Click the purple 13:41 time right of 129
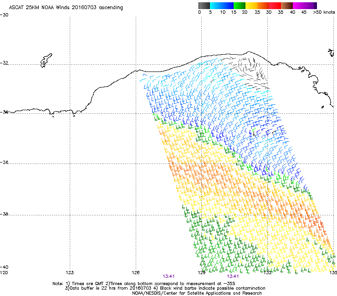 (233, 276)
